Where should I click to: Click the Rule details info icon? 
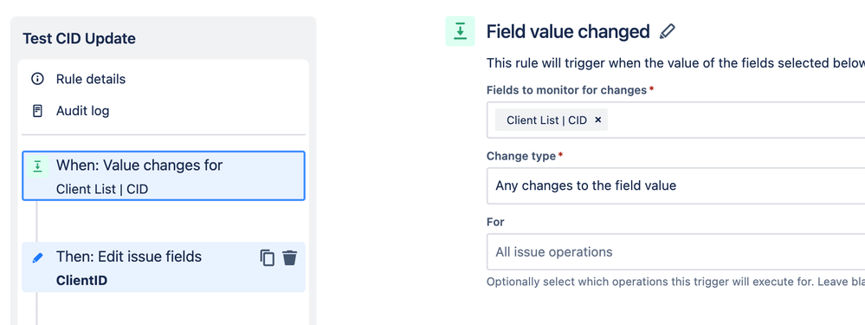tap(37, 79)
